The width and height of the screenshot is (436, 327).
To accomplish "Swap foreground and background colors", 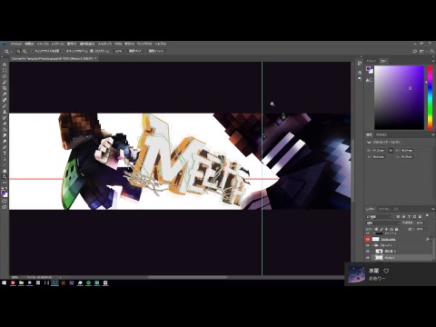I will coord(6,188).
